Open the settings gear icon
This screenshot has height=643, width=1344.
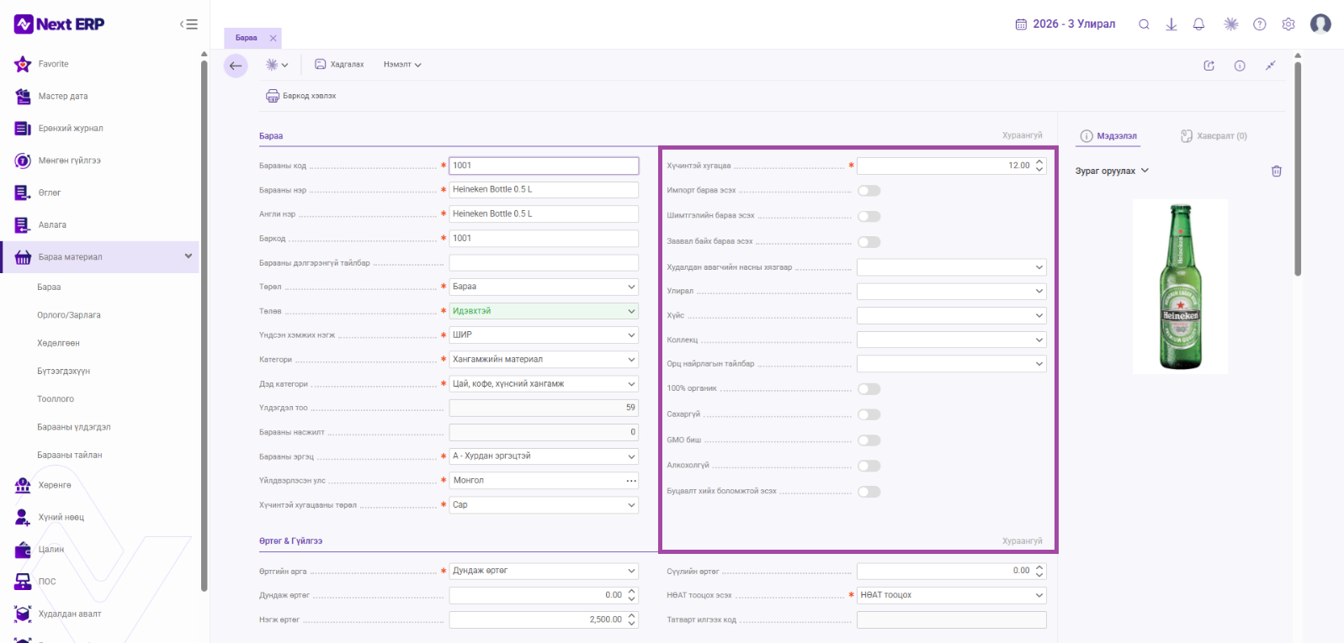tap(1288, 24)
